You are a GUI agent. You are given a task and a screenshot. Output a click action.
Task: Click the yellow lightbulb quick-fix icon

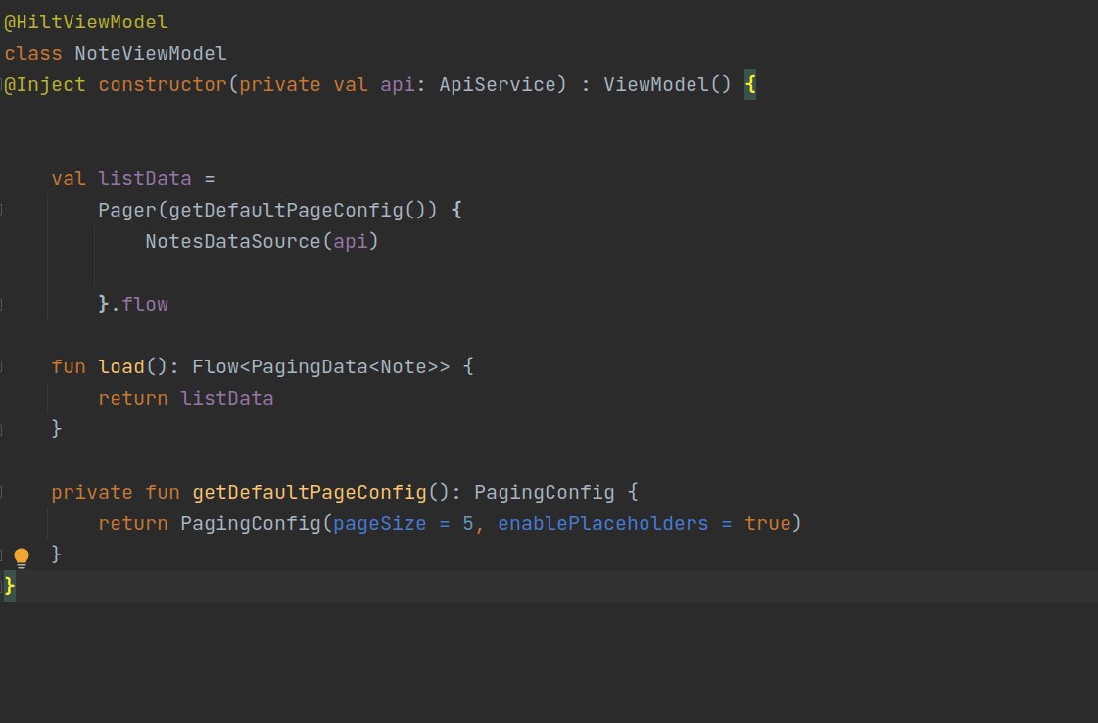[x=22, y=557]
